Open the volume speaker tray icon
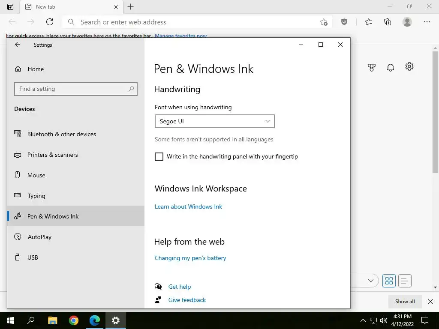 384,320
